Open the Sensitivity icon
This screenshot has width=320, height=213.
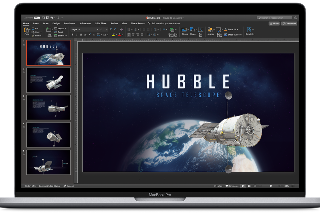coord(249,31)
